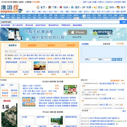This screenshot has width=127, height=127.
Task: Open 订单中心 in top bar
Action: click(x=101, y=2)
